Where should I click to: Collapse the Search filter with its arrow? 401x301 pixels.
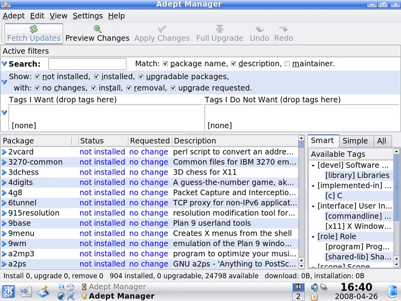5,64
